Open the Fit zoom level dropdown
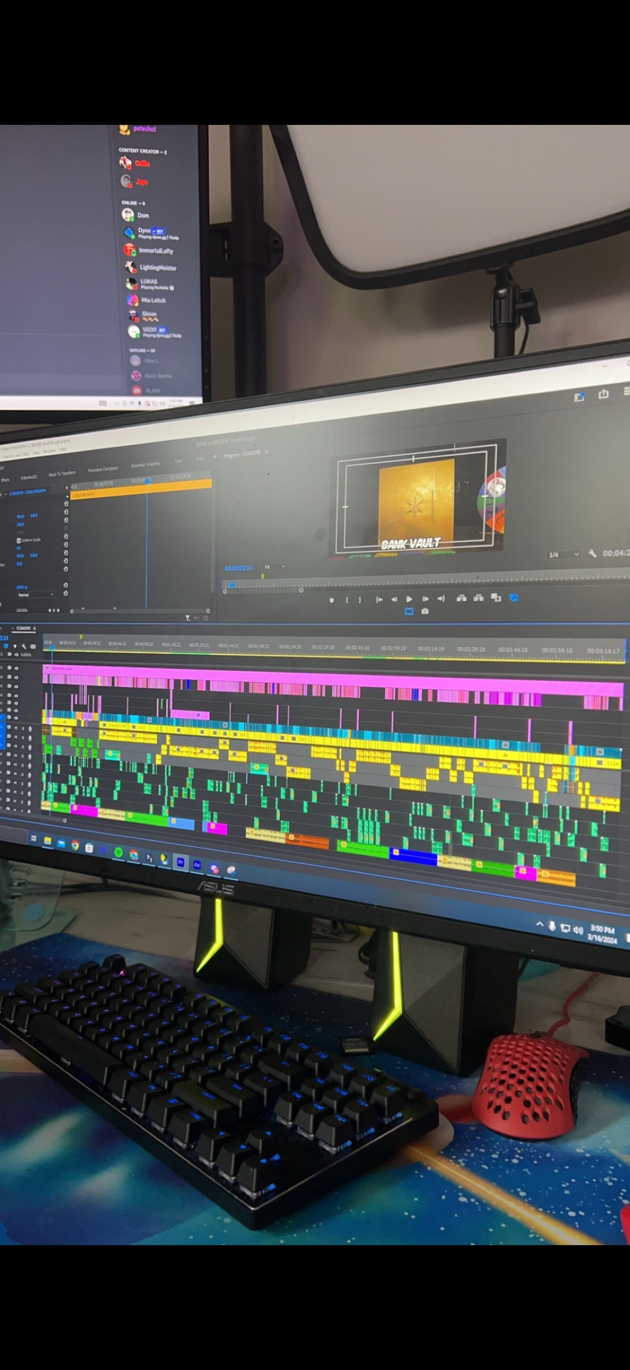 pyautogui.click(x=275, y=567)
